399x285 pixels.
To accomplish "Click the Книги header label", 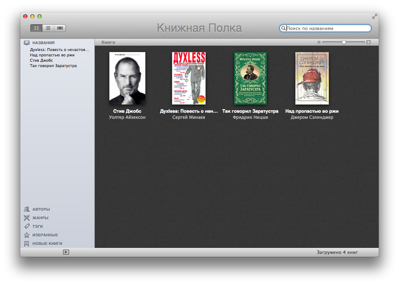I will (108, 42).
